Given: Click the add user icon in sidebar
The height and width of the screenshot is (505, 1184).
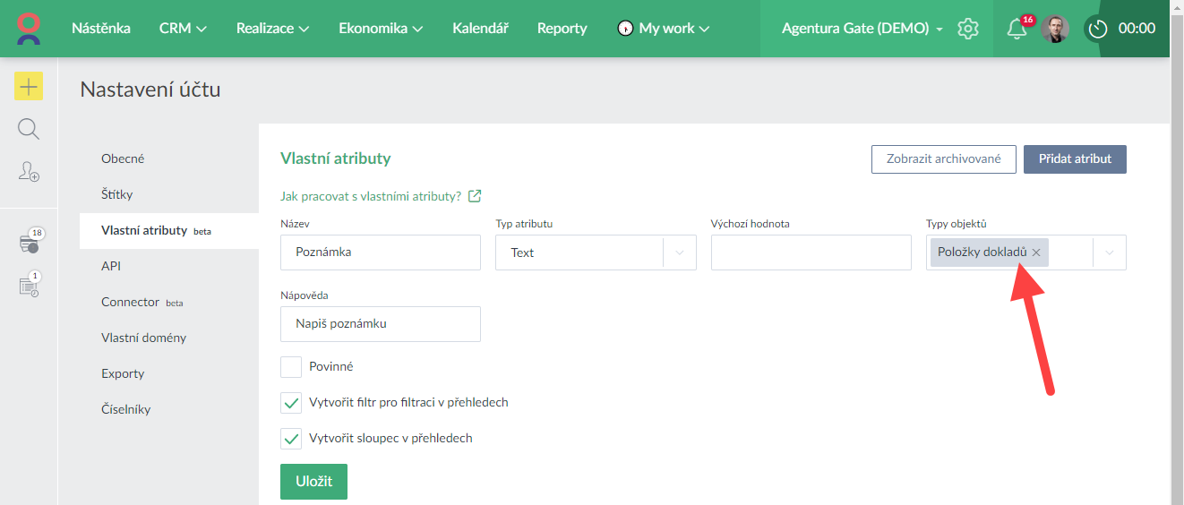Looking at the screenshot, I should [29, 172].
